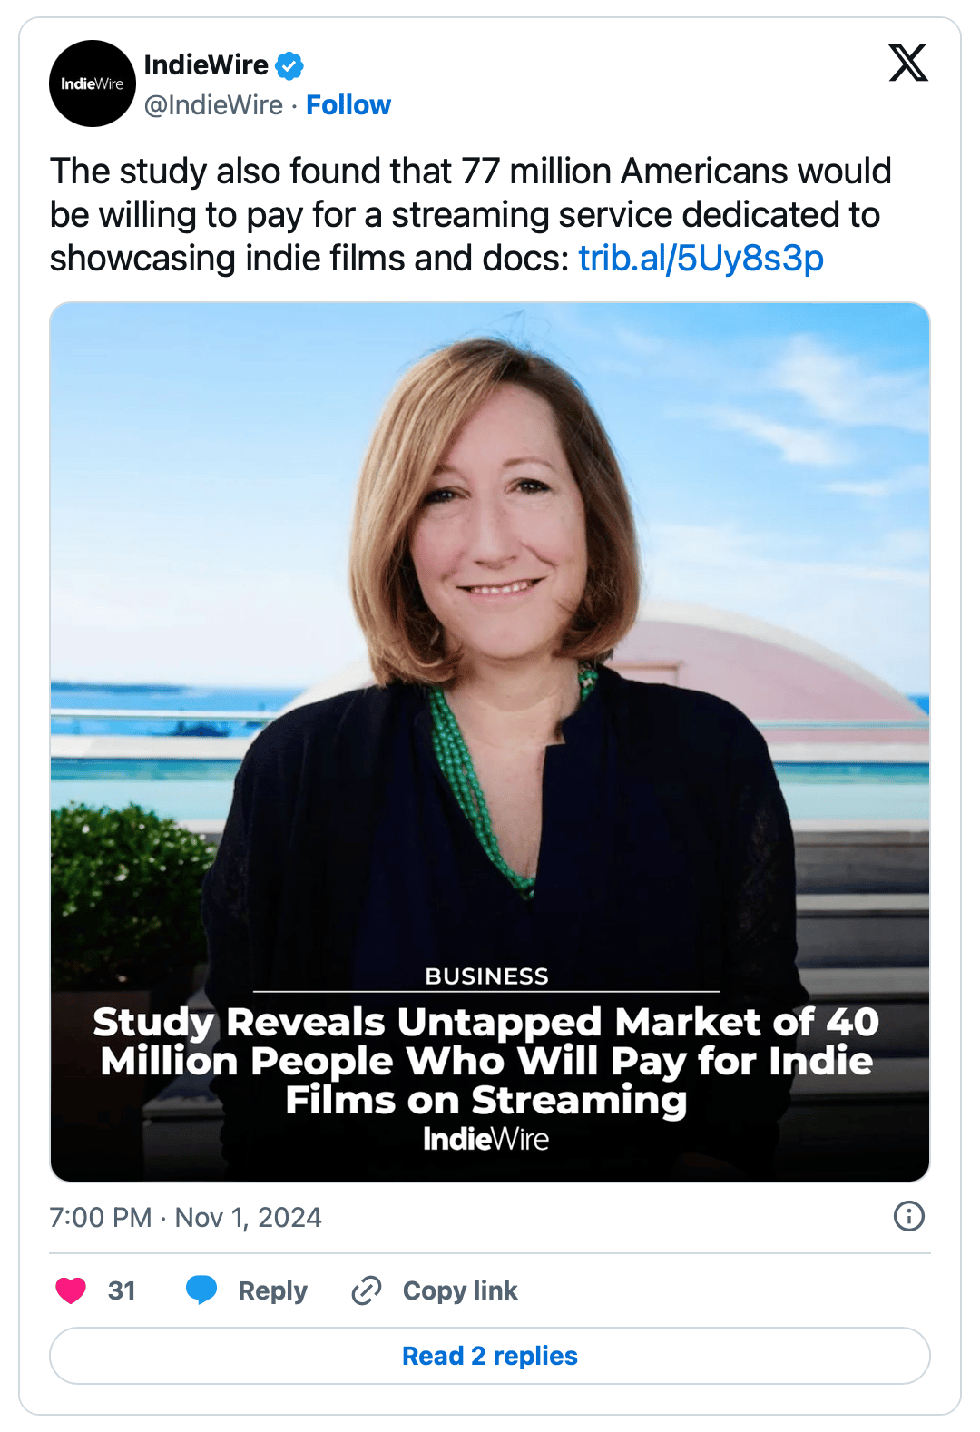980x1432 pixels.
Task: Click the blue verified badge
Action: (x=289, y=65)
